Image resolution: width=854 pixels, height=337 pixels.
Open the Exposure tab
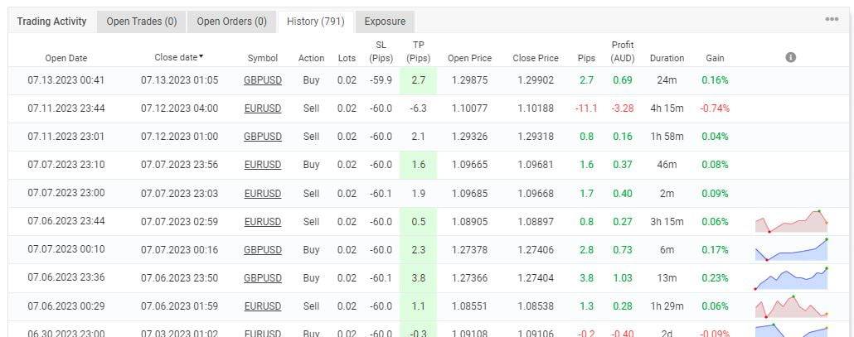(x=386, y=22)
